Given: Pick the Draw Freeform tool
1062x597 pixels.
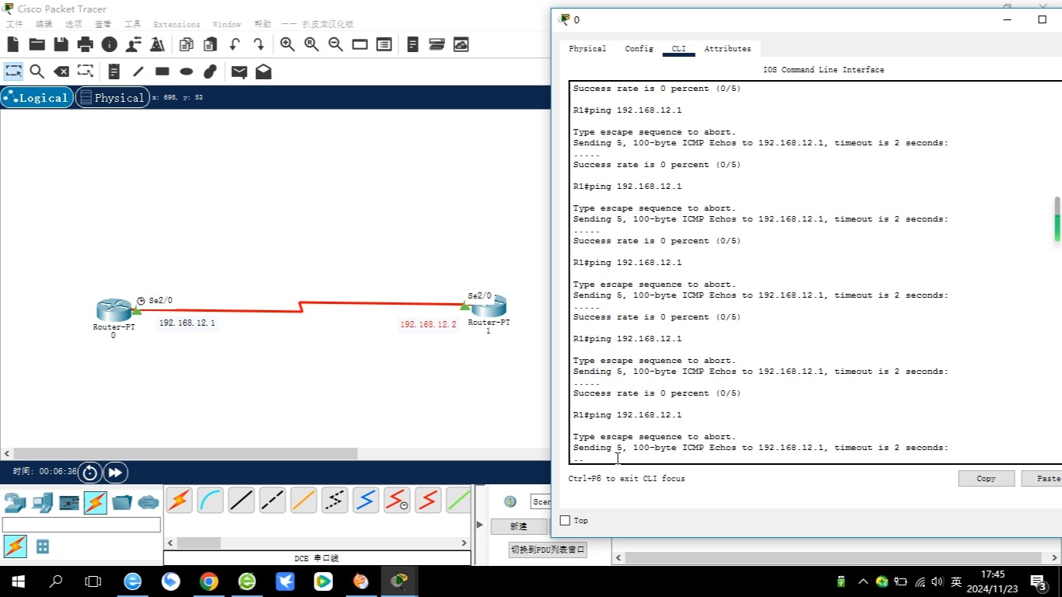Looking at the screenshot, I should [x=210, y=72].
